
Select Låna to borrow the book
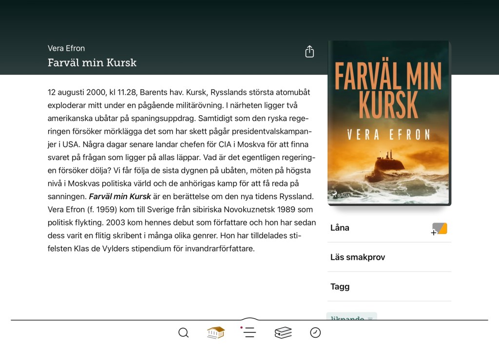pyautogui.click(x=389, y=227)
